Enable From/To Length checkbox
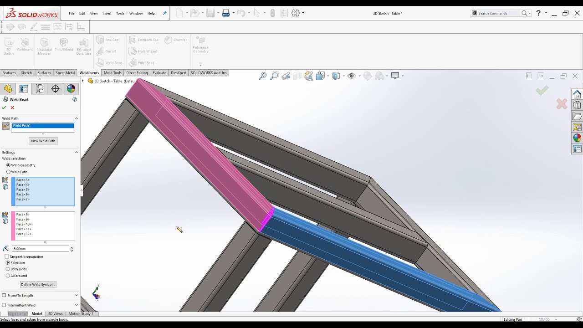This screenshot has height=328, width=583. (x=4, y=295)
